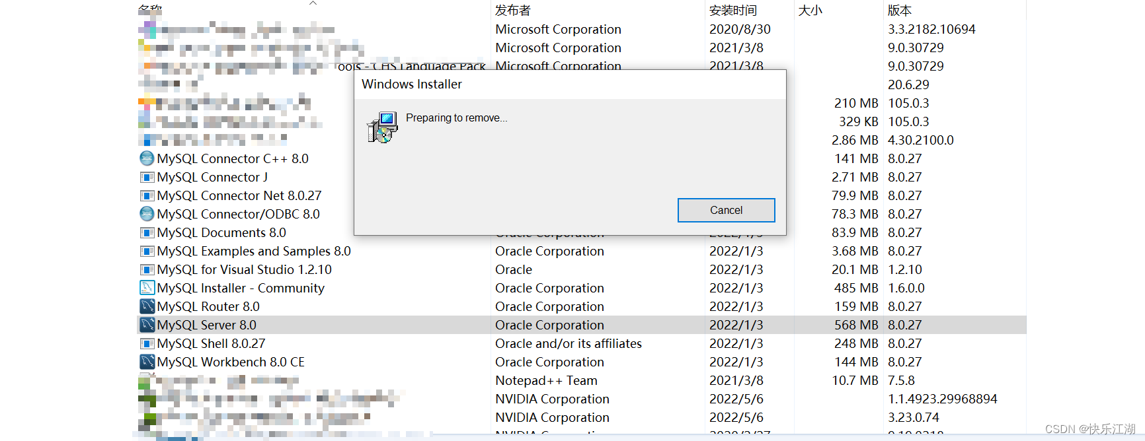Click the 10.7 MB Notepad++ size
Screen dimensions: 1145x441
[855, 380]
